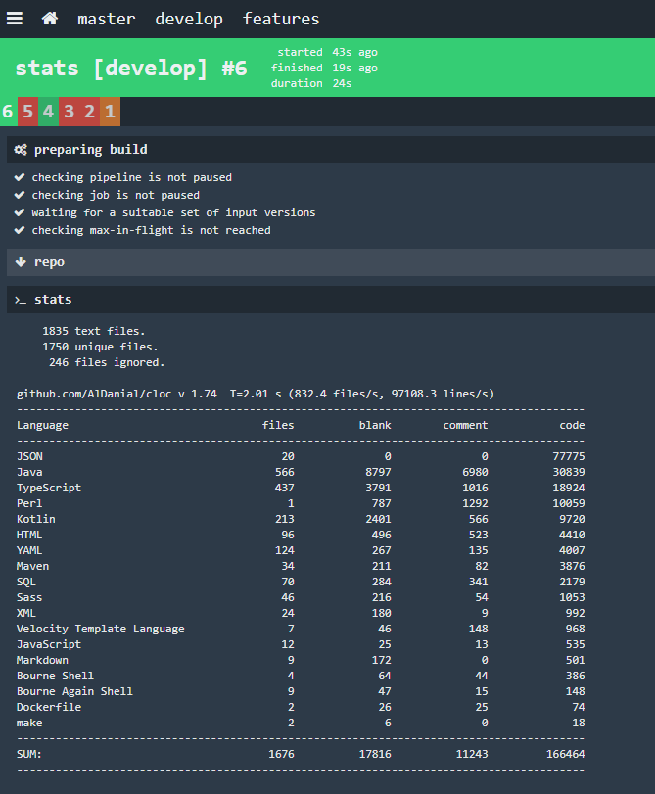The width and height of the screenshot is (655, 794).
Task: Click the terminal prompt icon beside stats
Action: pyautogui.click(x=21, y=300)
